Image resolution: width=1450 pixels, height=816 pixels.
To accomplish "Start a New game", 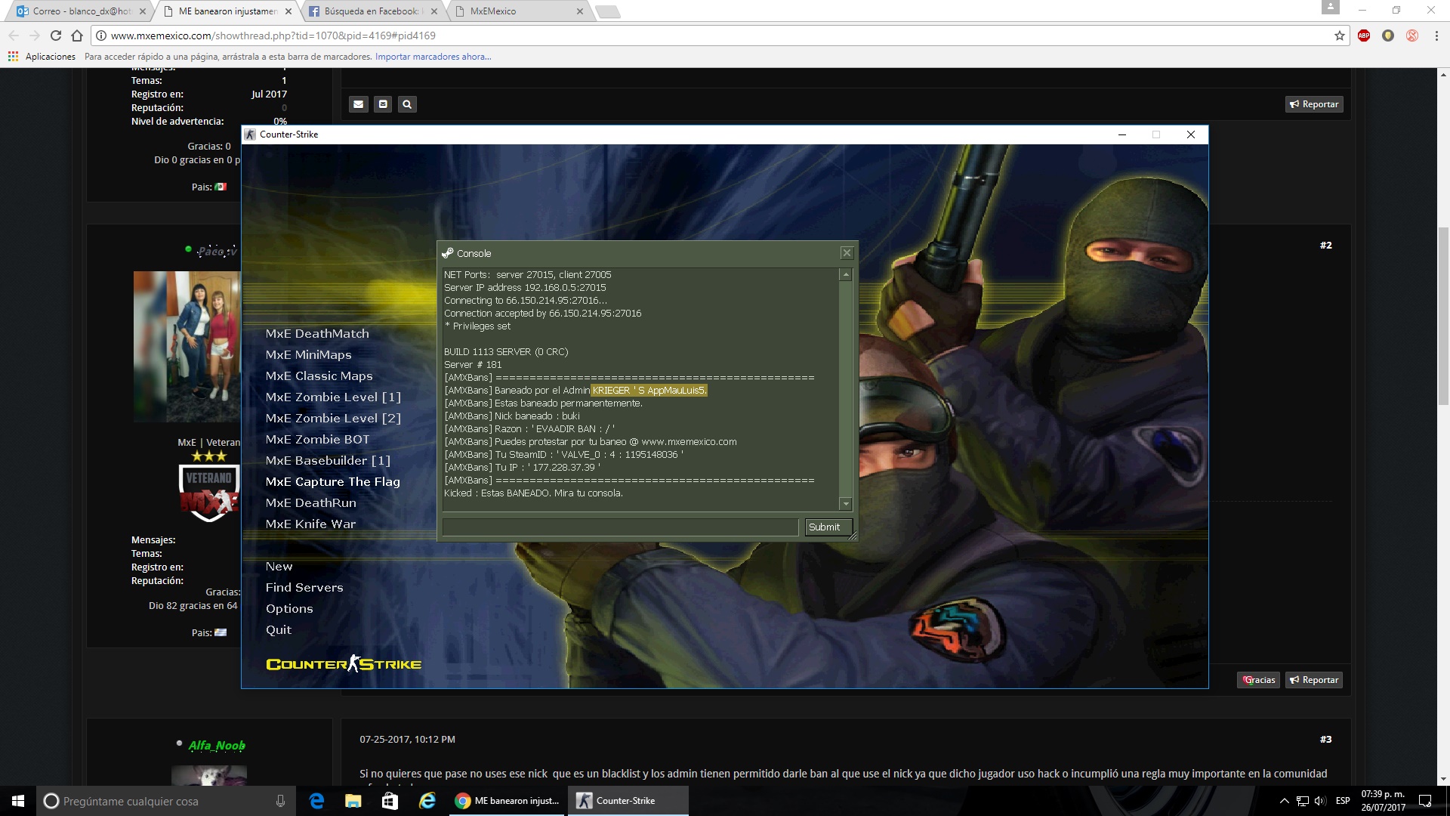I will [x=279, y=566].
